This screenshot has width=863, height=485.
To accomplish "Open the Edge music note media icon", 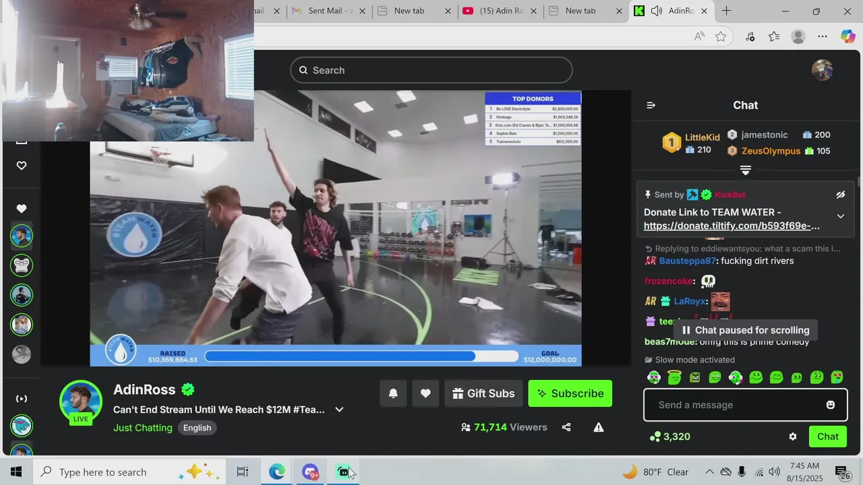I will coord(750,36).
